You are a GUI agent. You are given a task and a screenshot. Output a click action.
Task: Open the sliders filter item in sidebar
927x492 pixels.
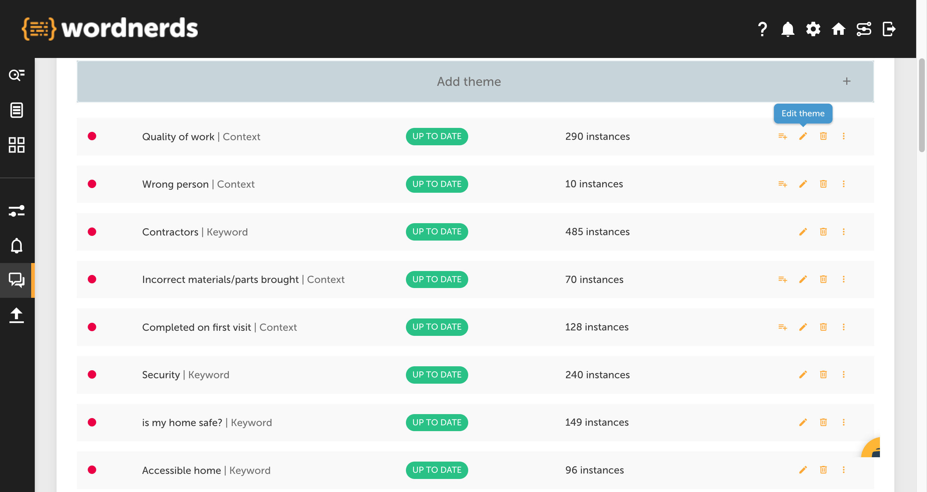coord(17,211)
